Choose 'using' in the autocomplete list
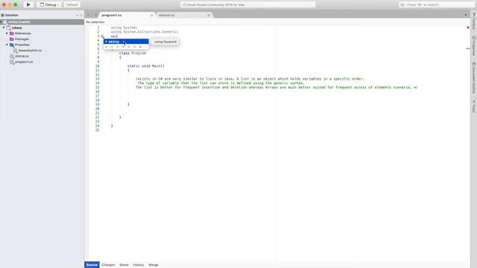The height and width of the screenshot is (268, 477). [126, 42]
